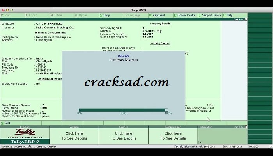This screenshot has height=156, width=273.
Task: Click company name India Cement Trading Co.
Action: click(x=55, y=28)
